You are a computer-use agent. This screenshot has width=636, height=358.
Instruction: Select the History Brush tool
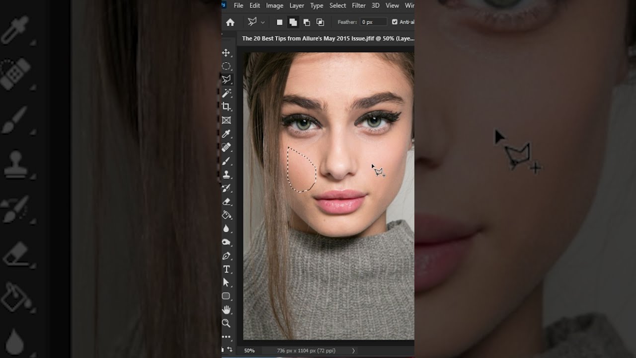coord(226,188)
